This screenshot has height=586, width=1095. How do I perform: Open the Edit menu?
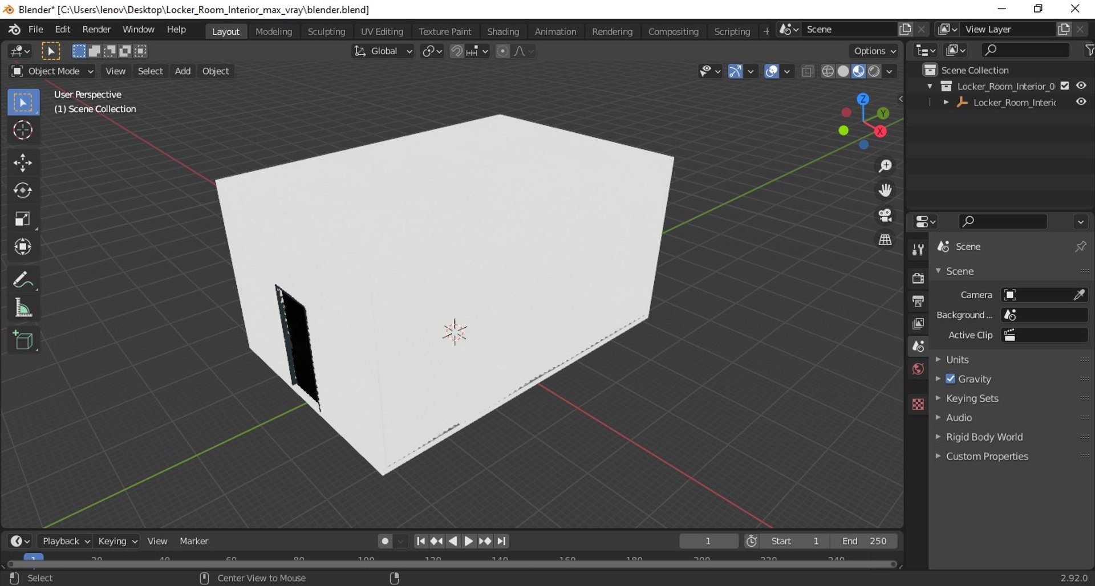pyautogui.click(x=63, y=29)
